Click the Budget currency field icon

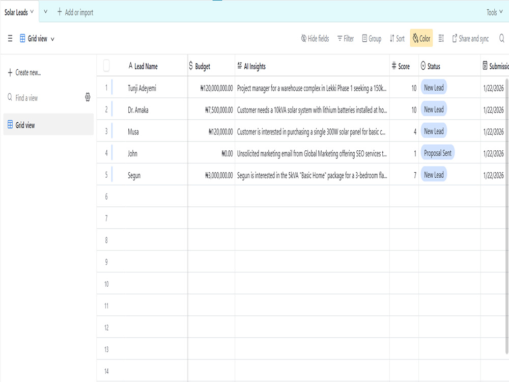191,66
